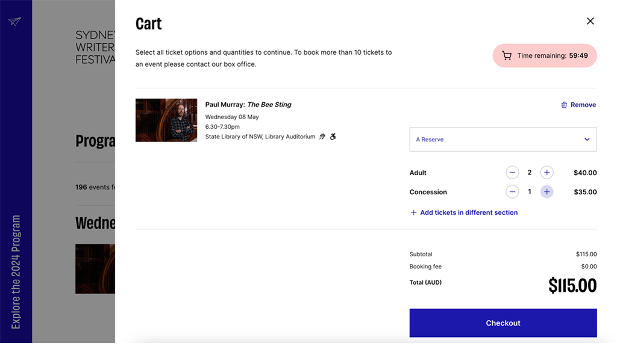Increase Concession ticket quantity
Screen dimensions: 617x346
[547, 192]
